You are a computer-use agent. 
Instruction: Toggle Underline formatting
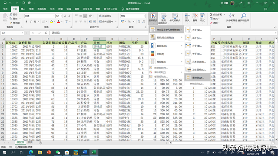coord(35,22)
